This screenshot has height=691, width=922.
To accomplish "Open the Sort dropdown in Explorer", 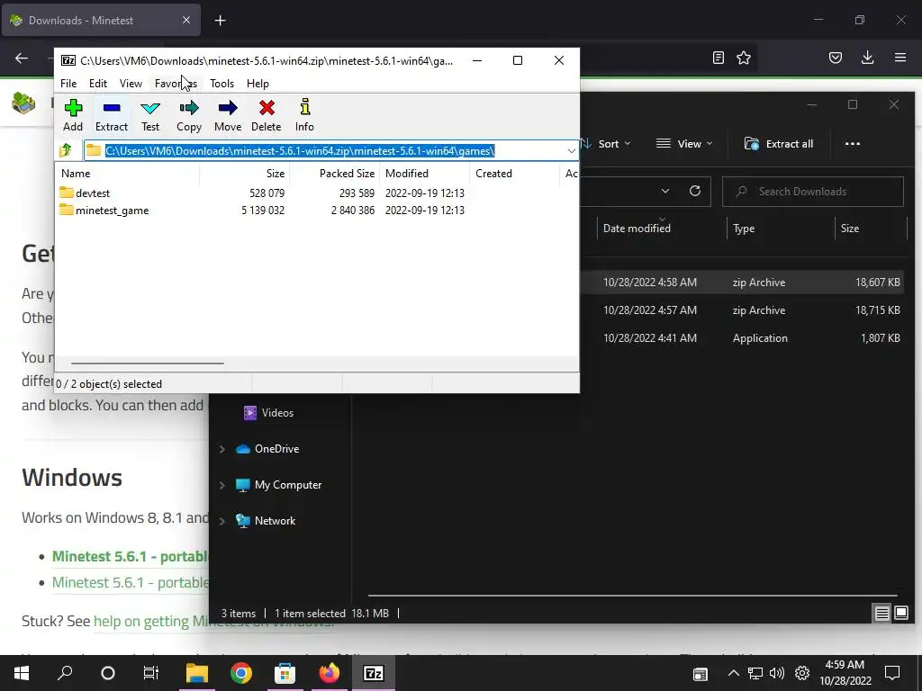I will [607, 143].
